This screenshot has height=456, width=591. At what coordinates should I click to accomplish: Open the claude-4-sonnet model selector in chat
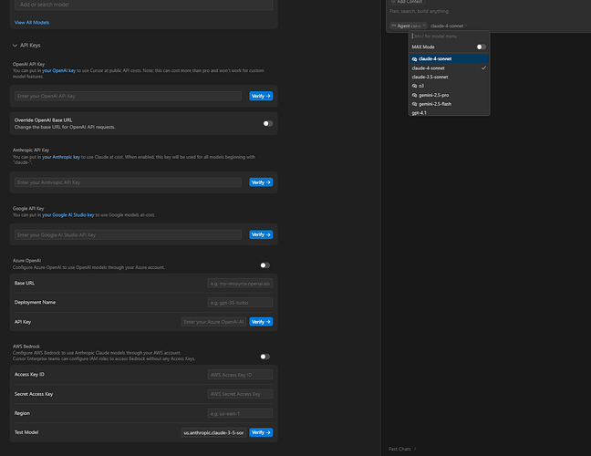click(x=449, y=26)
